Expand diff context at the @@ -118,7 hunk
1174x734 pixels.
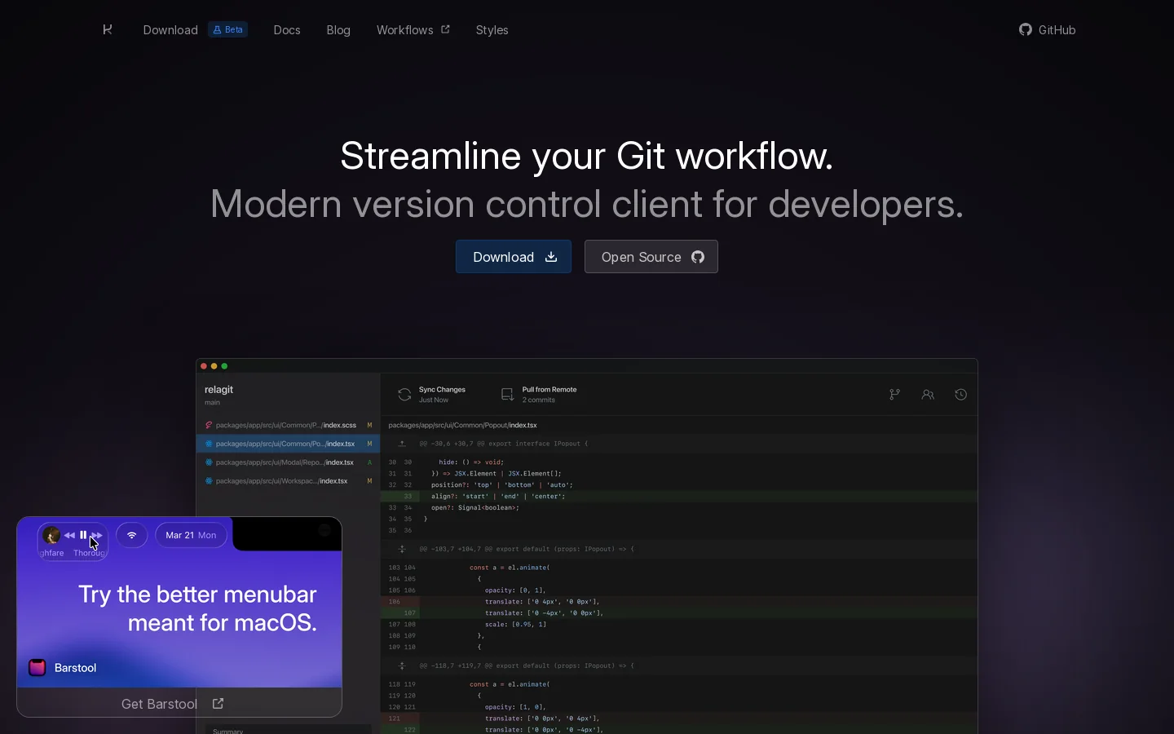coord(402,665)
